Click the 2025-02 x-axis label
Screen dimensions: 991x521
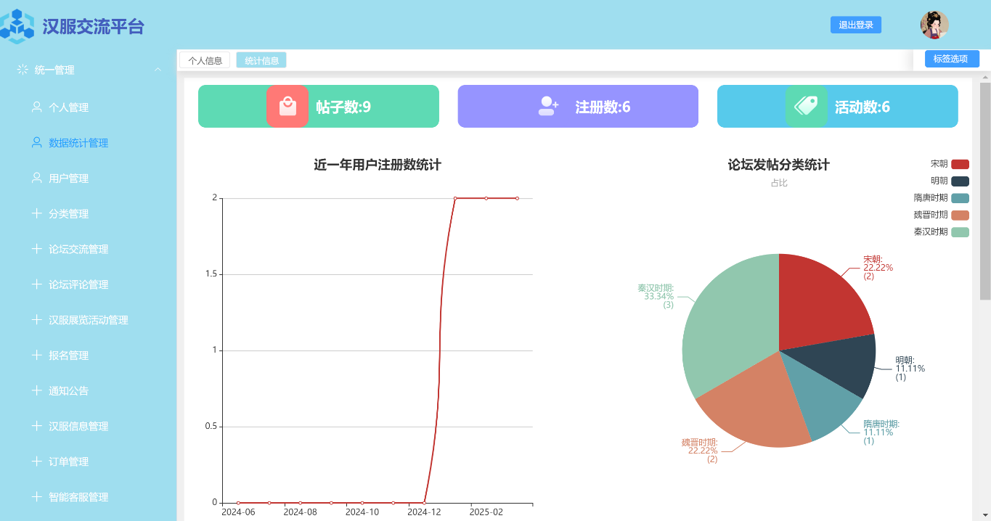click(486, 512)
